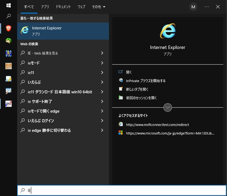Select the ie サポート終了 suggestion
Screen dimensions: 227x196
(63, 101)
